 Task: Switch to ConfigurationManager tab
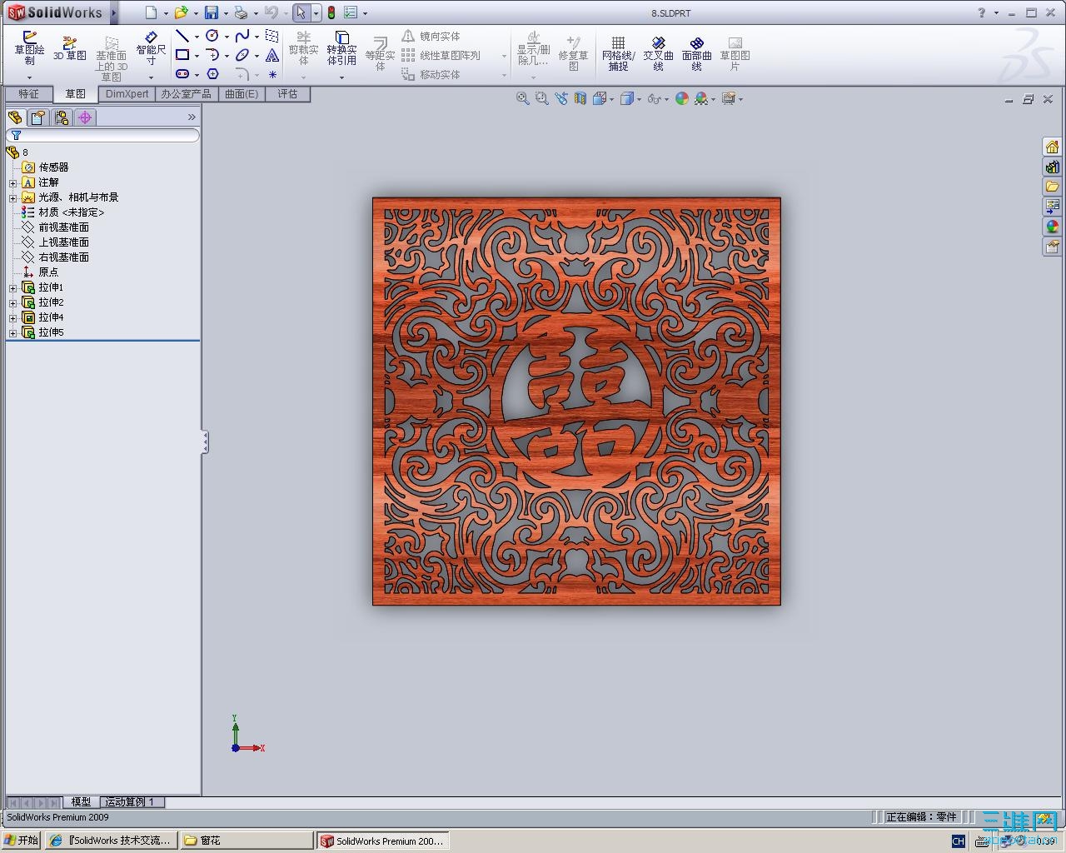coord(62,117)
